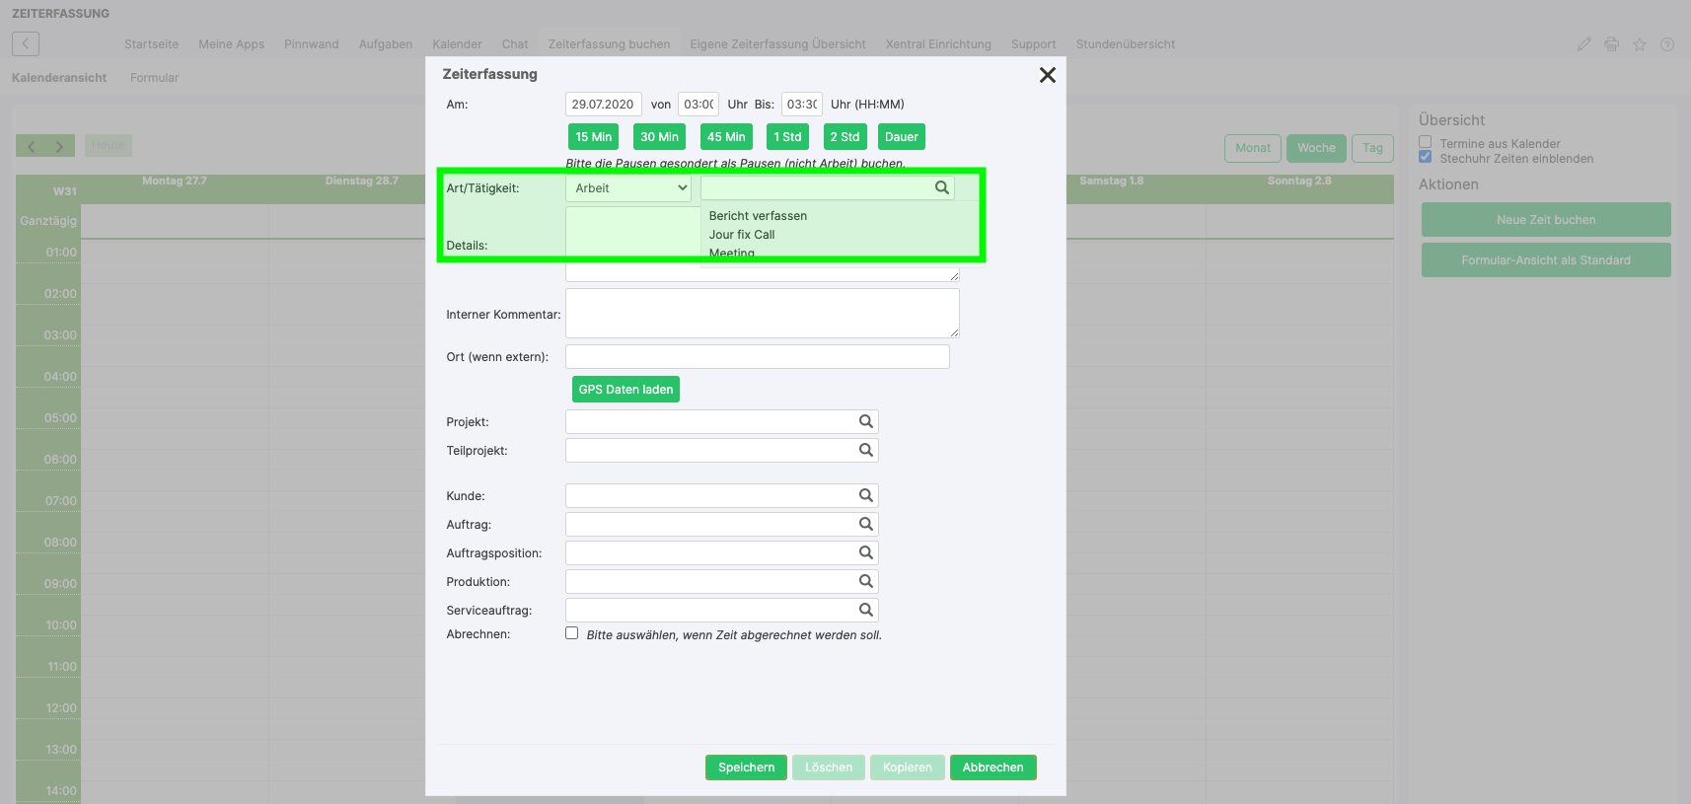Image resolution: width=1691 pixels, height=804 pixels.
Task: Click the pencil edit icon in header
Action: [x=1583, y=44]
